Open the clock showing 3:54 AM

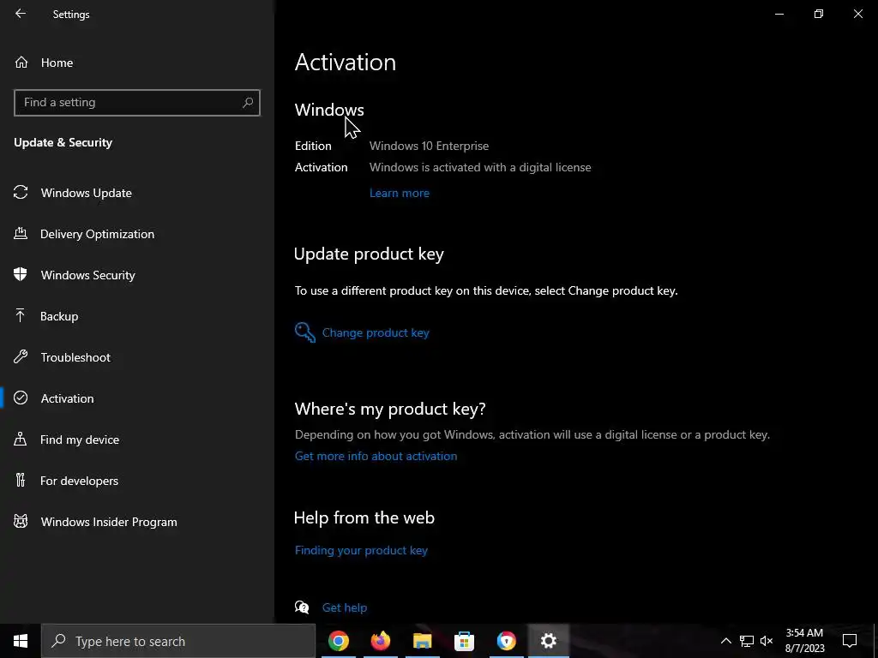(x=804, y=641)
